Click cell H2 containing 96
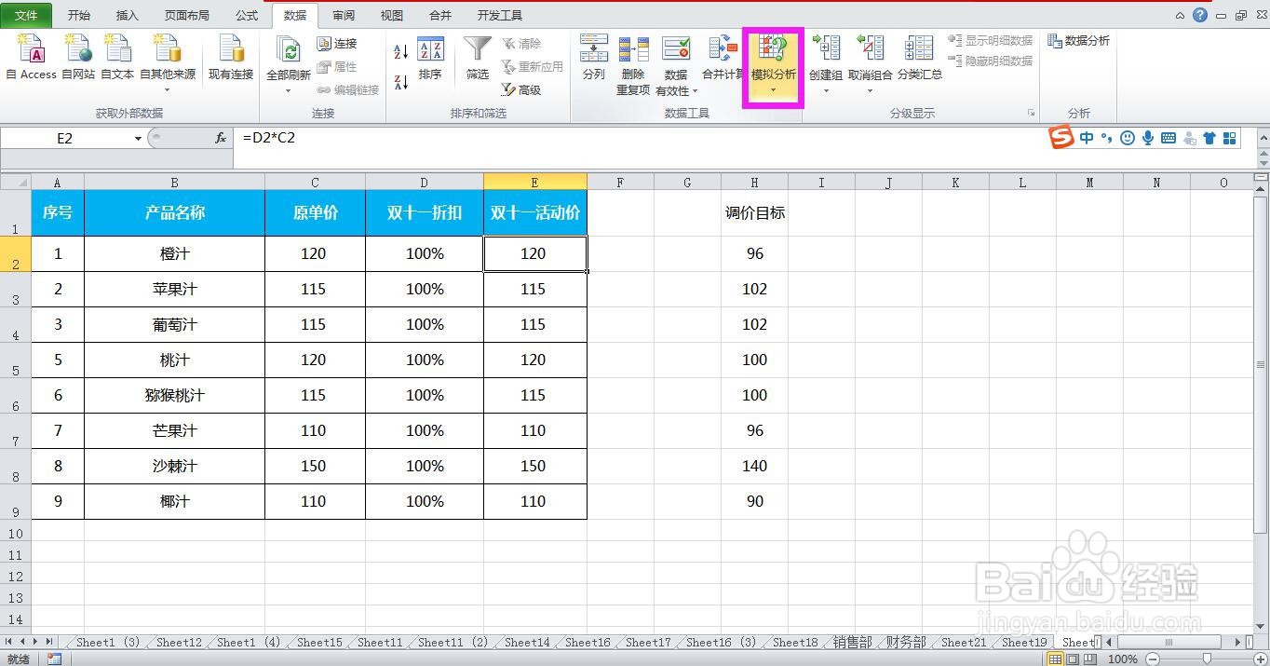Image resolution: width=1270 pixels, height=666 pixels. 754,252
